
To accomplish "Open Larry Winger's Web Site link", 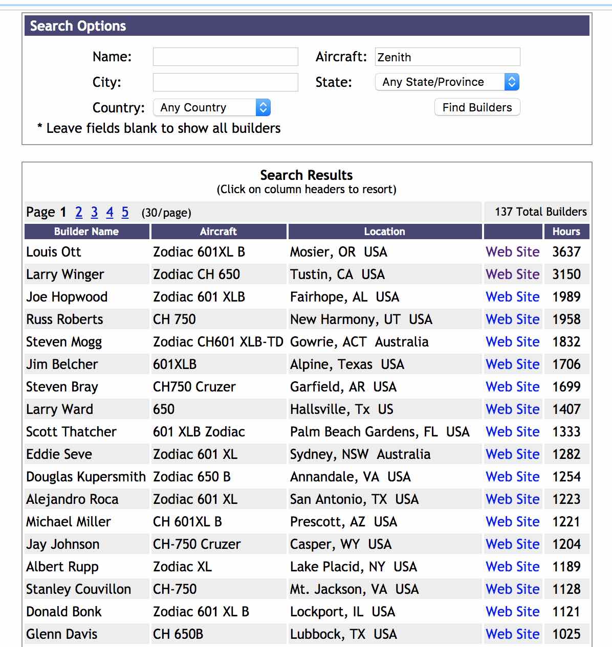I will (512, 274).
